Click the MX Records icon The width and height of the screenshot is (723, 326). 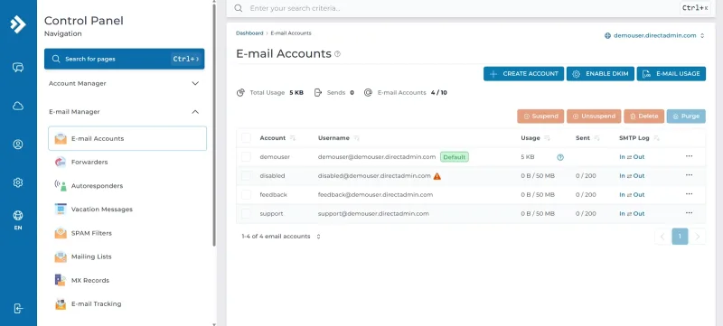click(61, 280)
